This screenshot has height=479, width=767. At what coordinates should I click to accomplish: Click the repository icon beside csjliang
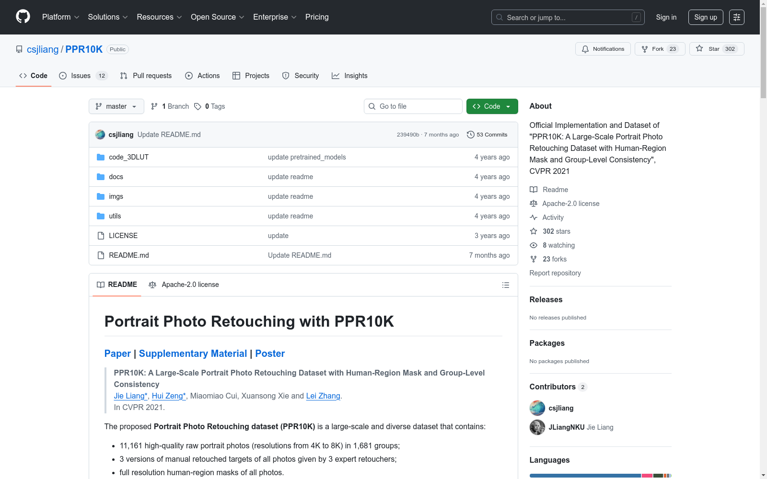click(19, 49)
